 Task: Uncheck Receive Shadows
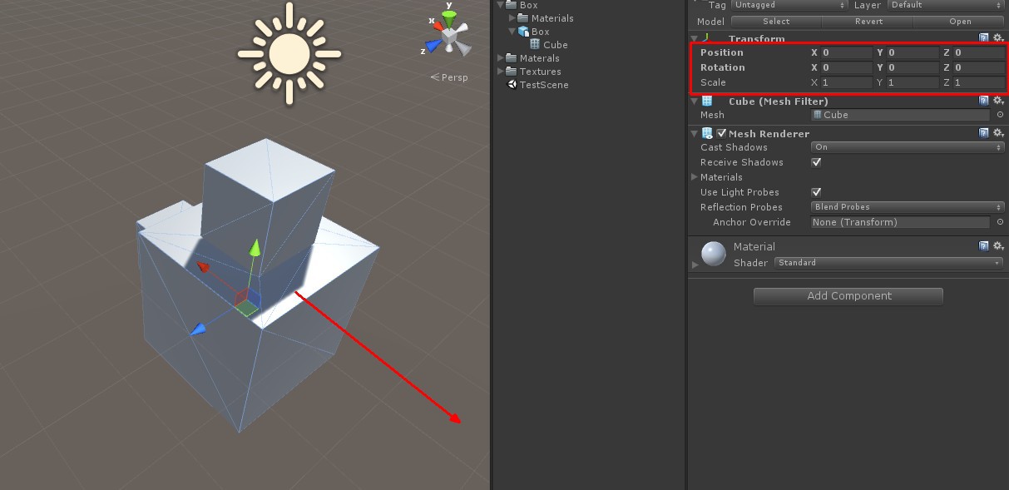point(816,162)
